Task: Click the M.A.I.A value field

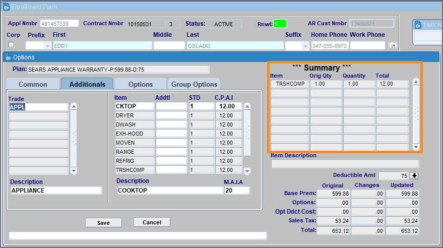Action: click(237, 190)
